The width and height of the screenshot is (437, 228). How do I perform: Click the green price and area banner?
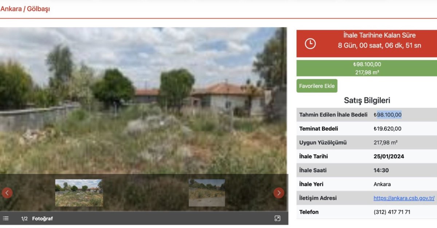(367, 68)
